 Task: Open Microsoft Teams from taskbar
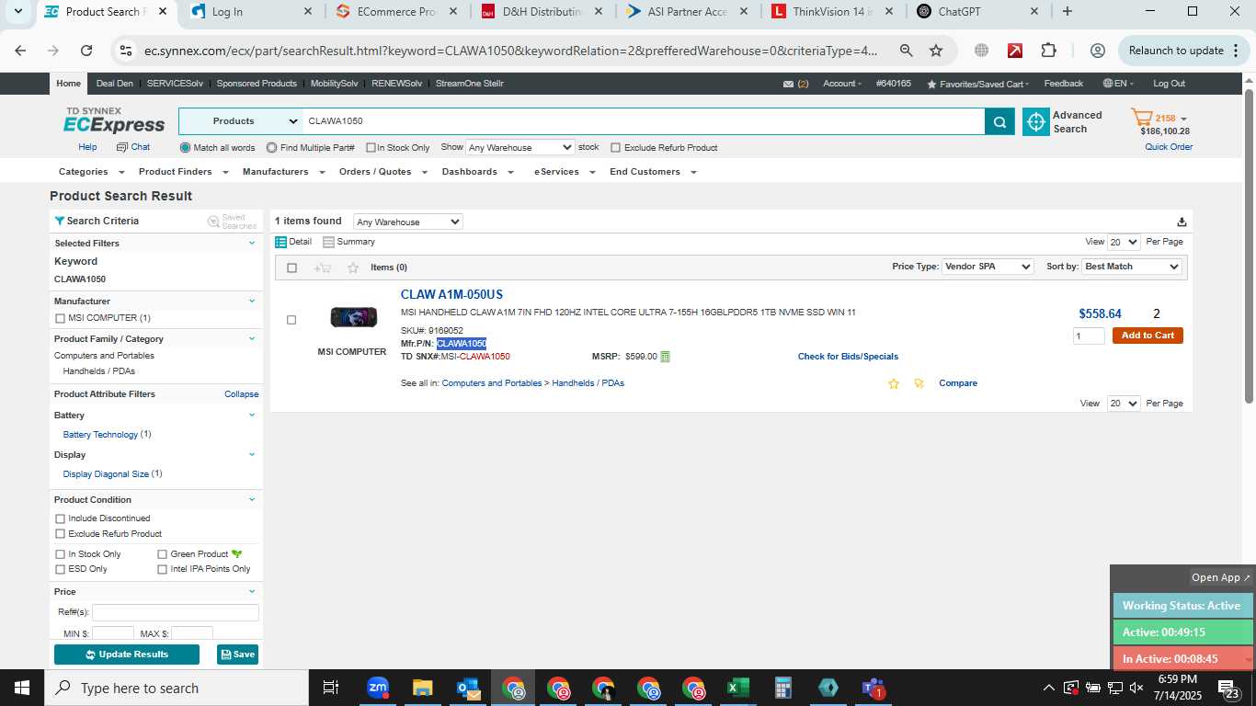873,688
